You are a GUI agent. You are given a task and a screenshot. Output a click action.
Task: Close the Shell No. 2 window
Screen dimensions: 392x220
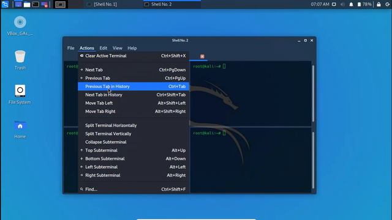pos(312,40)
